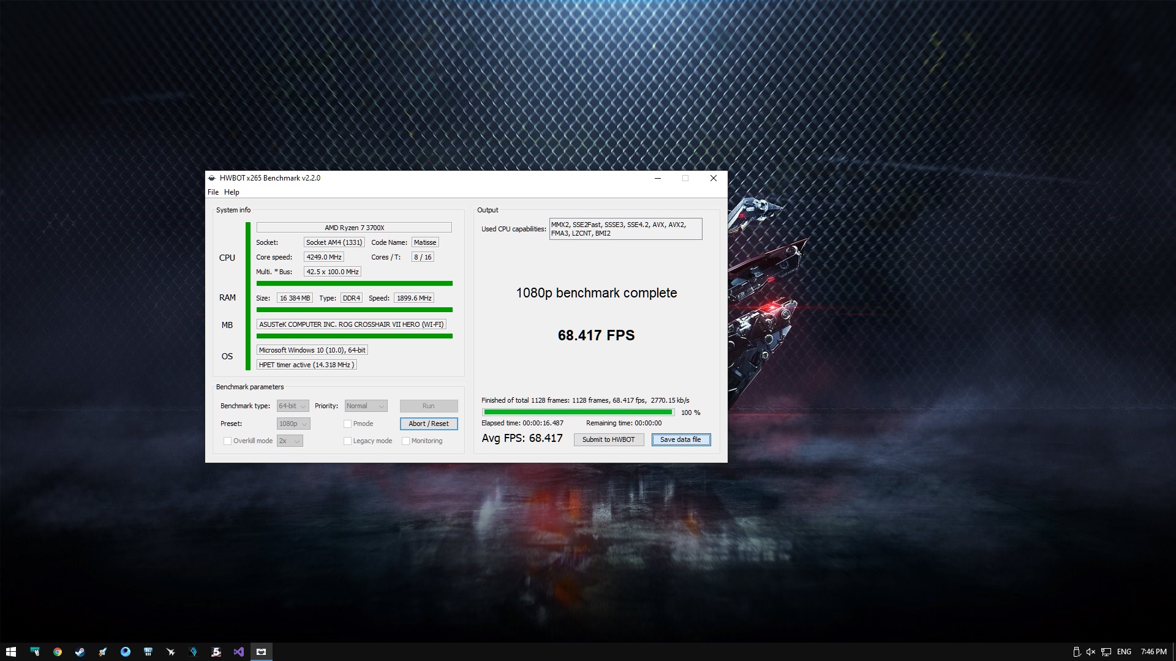Open the Help menu
The height and width of the screenshot is (661, 1176).
pos(232,192)
